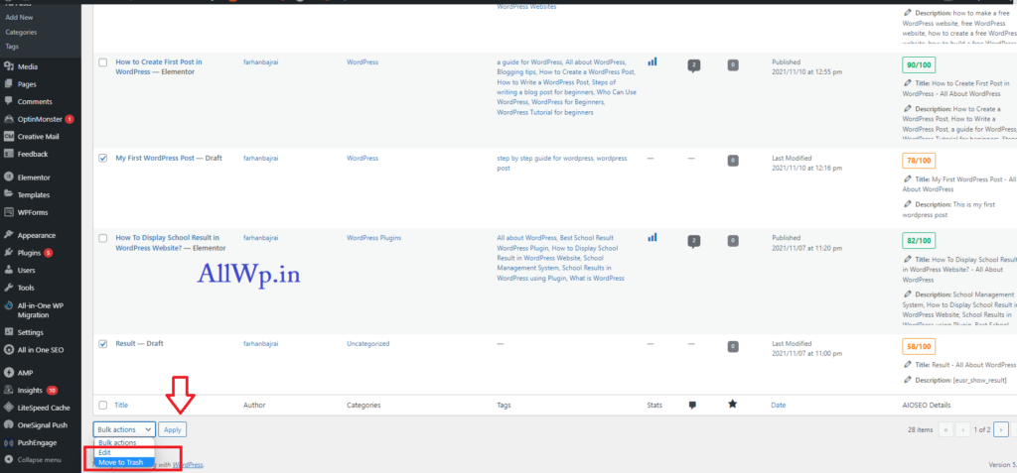Screen dimensions: 1017x473
Task: Click the Comments speech-bubble sidebar icon
Action: pyautogui.click(x=8, y=102)
